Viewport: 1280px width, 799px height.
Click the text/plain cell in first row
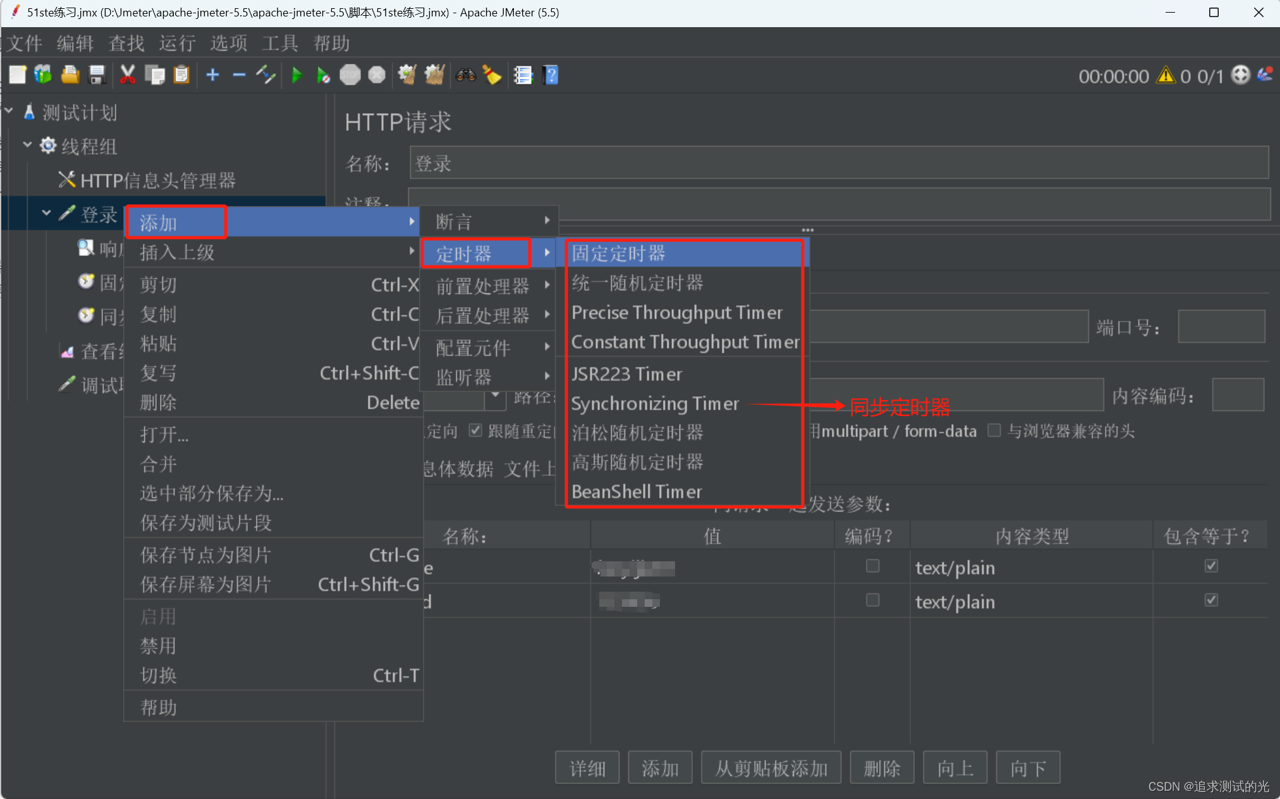point(1030,568)
